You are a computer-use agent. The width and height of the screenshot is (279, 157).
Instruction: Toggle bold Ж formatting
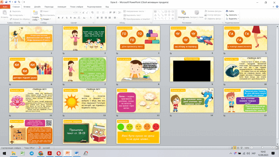[x=59, y=18]
